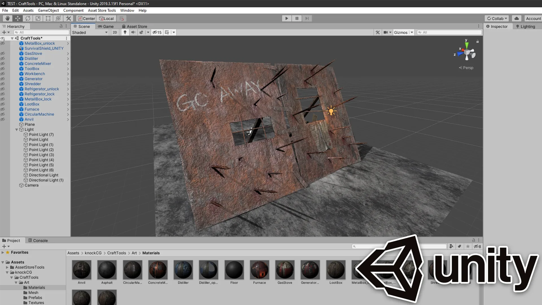Click the Scene view search field
Viewport: 542px width, 305px height.
(x=449, y=32)
